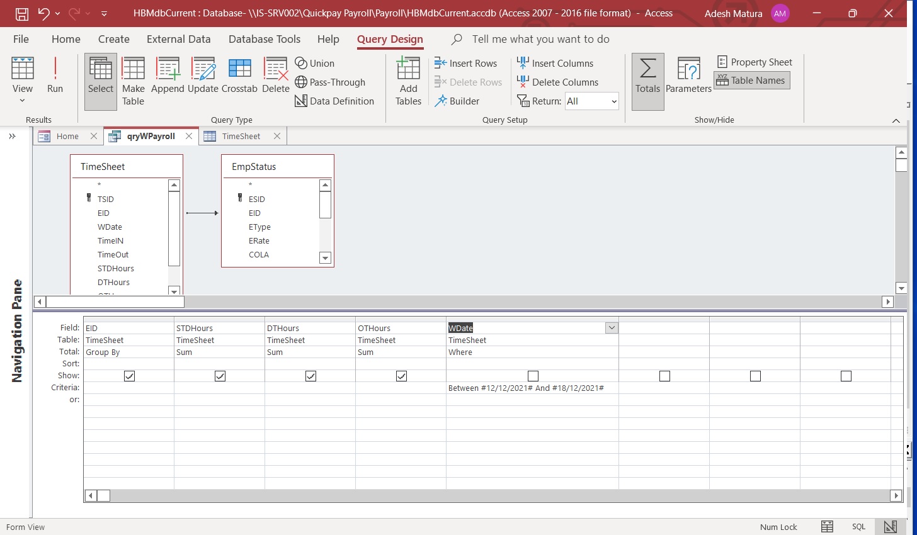Switch to the Create ribbon tab
Screen dimensions: 917x535
[114, 39]
